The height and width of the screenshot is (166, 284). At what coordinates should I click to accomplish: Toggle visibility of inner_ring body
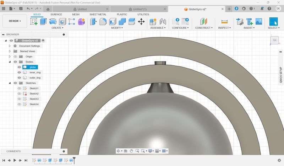[x=20, y=72]
